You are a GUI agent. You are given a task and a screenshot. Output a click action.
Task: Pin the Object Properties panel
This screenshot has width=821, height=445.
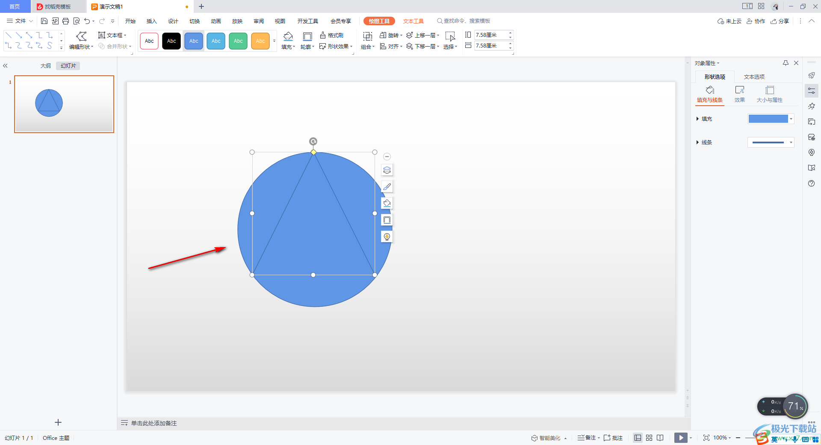point(786,63)
